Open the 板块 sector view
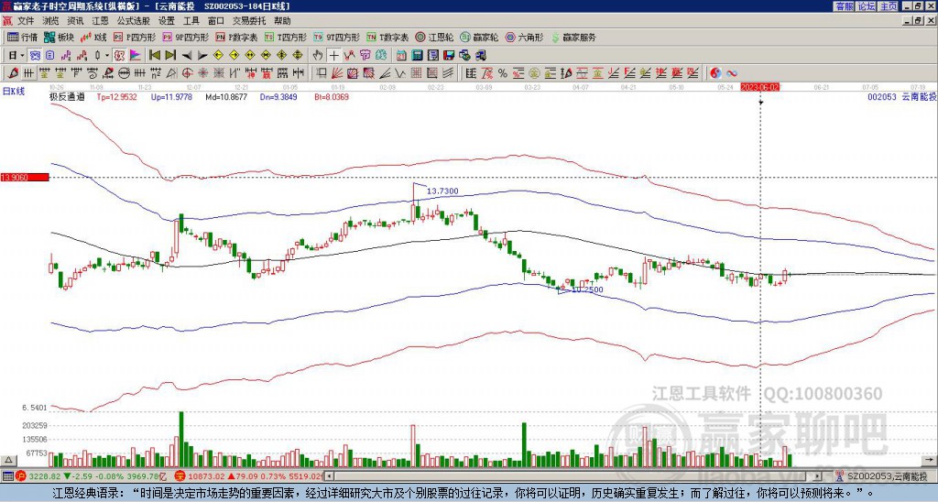Viewport: 938px width, 502px height. 60,37
